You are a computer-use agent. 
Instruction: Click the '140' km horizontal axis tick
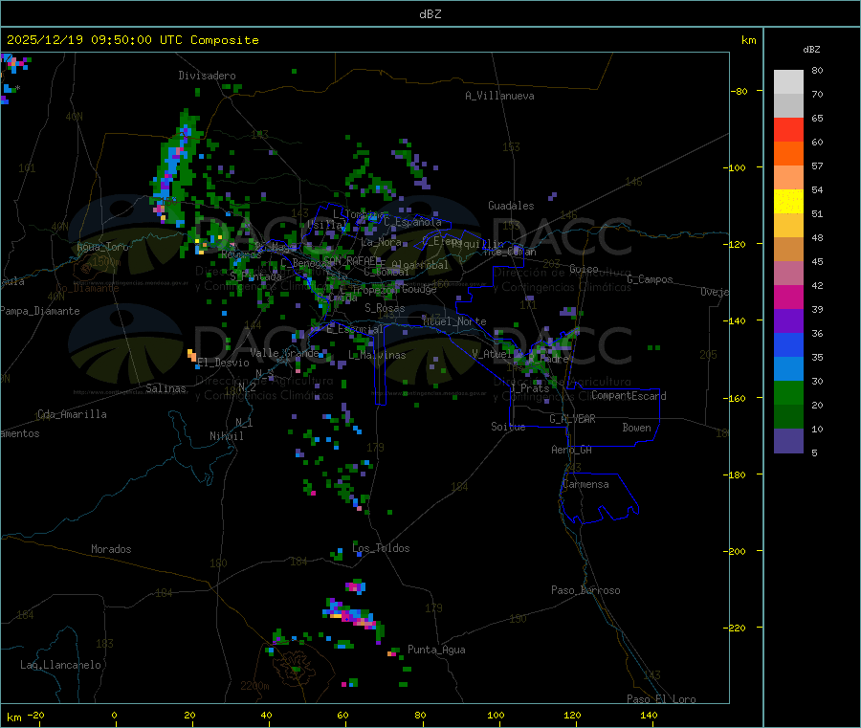(649, 715)
